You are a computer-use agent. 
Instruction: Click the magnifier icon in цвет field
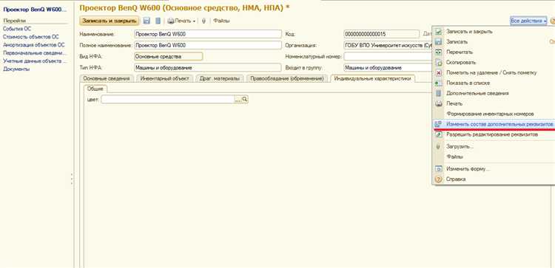(245, 100)
